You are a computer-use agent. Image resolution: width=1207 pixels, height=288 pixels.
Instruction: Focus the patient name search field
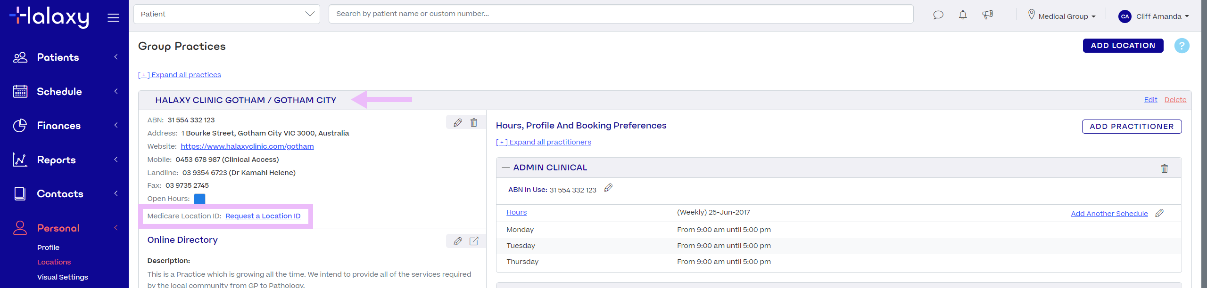pyautogui.click(x=621, y=14)
